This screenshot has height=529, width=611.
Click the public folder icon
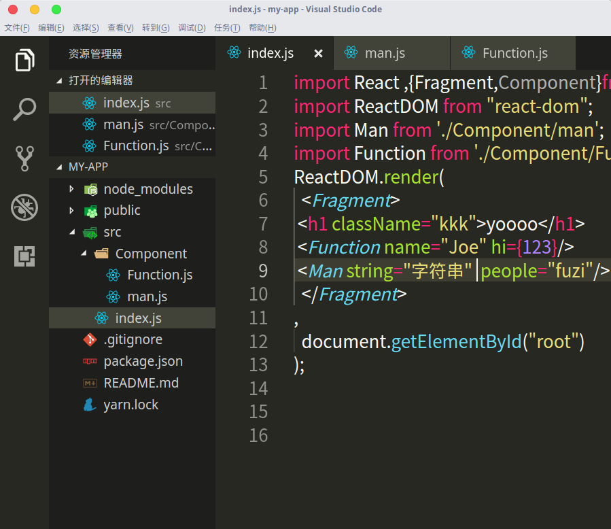[91, 211]
